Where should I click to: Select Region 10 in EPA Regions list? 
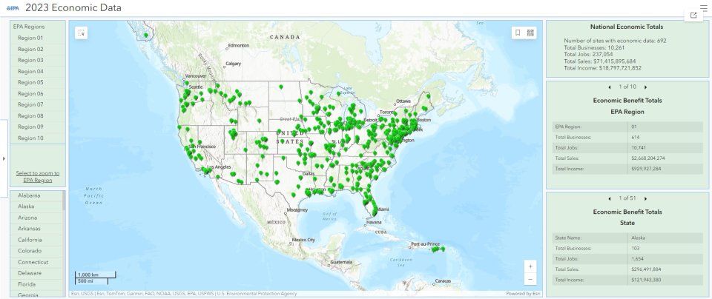pos(30,138)
